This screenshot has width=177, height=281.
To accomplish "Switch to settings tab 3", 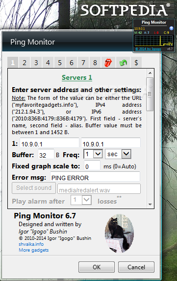I will tap(36, 63).
